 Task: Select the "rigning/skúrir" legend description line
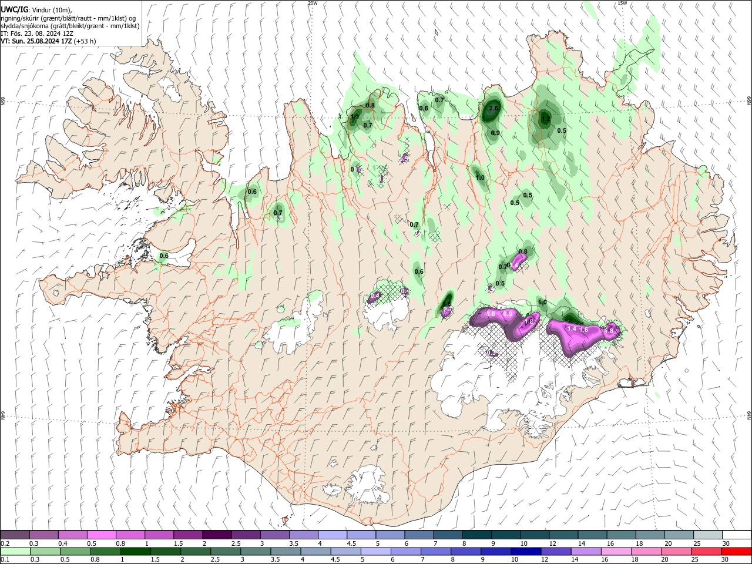[68, 18]
